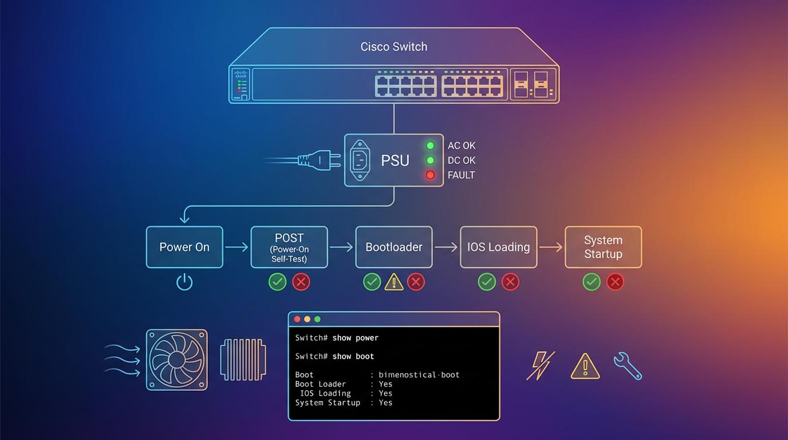Select the green checkmark under POST
Screen dimensions: 788x440
[278, 282]
